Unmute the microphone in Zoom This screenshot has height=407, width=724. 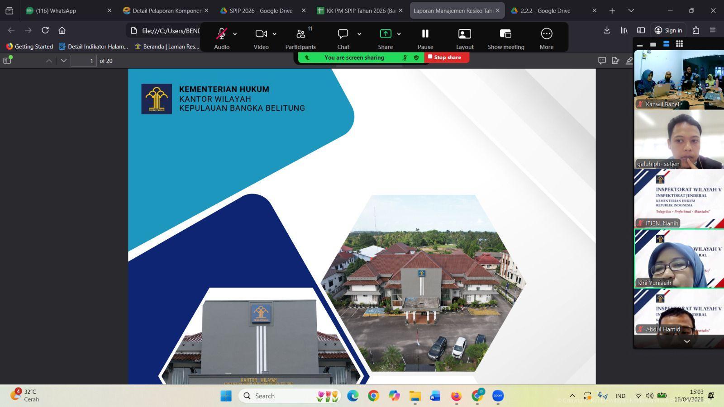[221, 34]
